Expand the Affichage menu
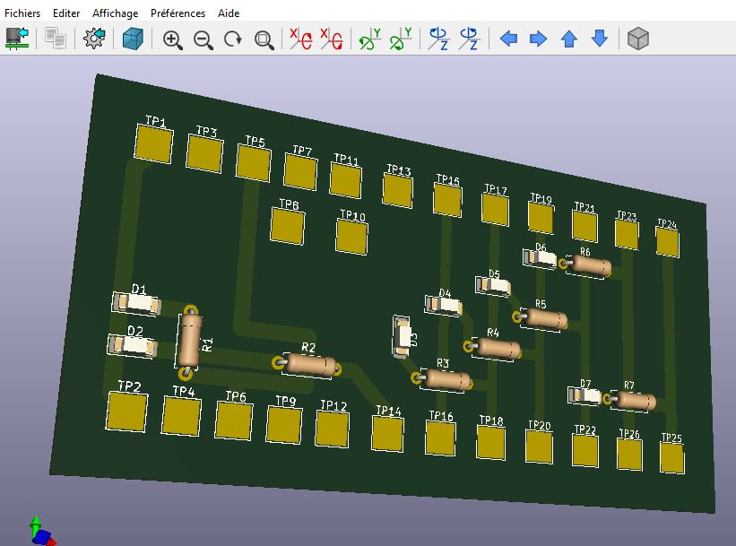Image resolution: width=736 pixels, height=546 pixels. [116, 13]
